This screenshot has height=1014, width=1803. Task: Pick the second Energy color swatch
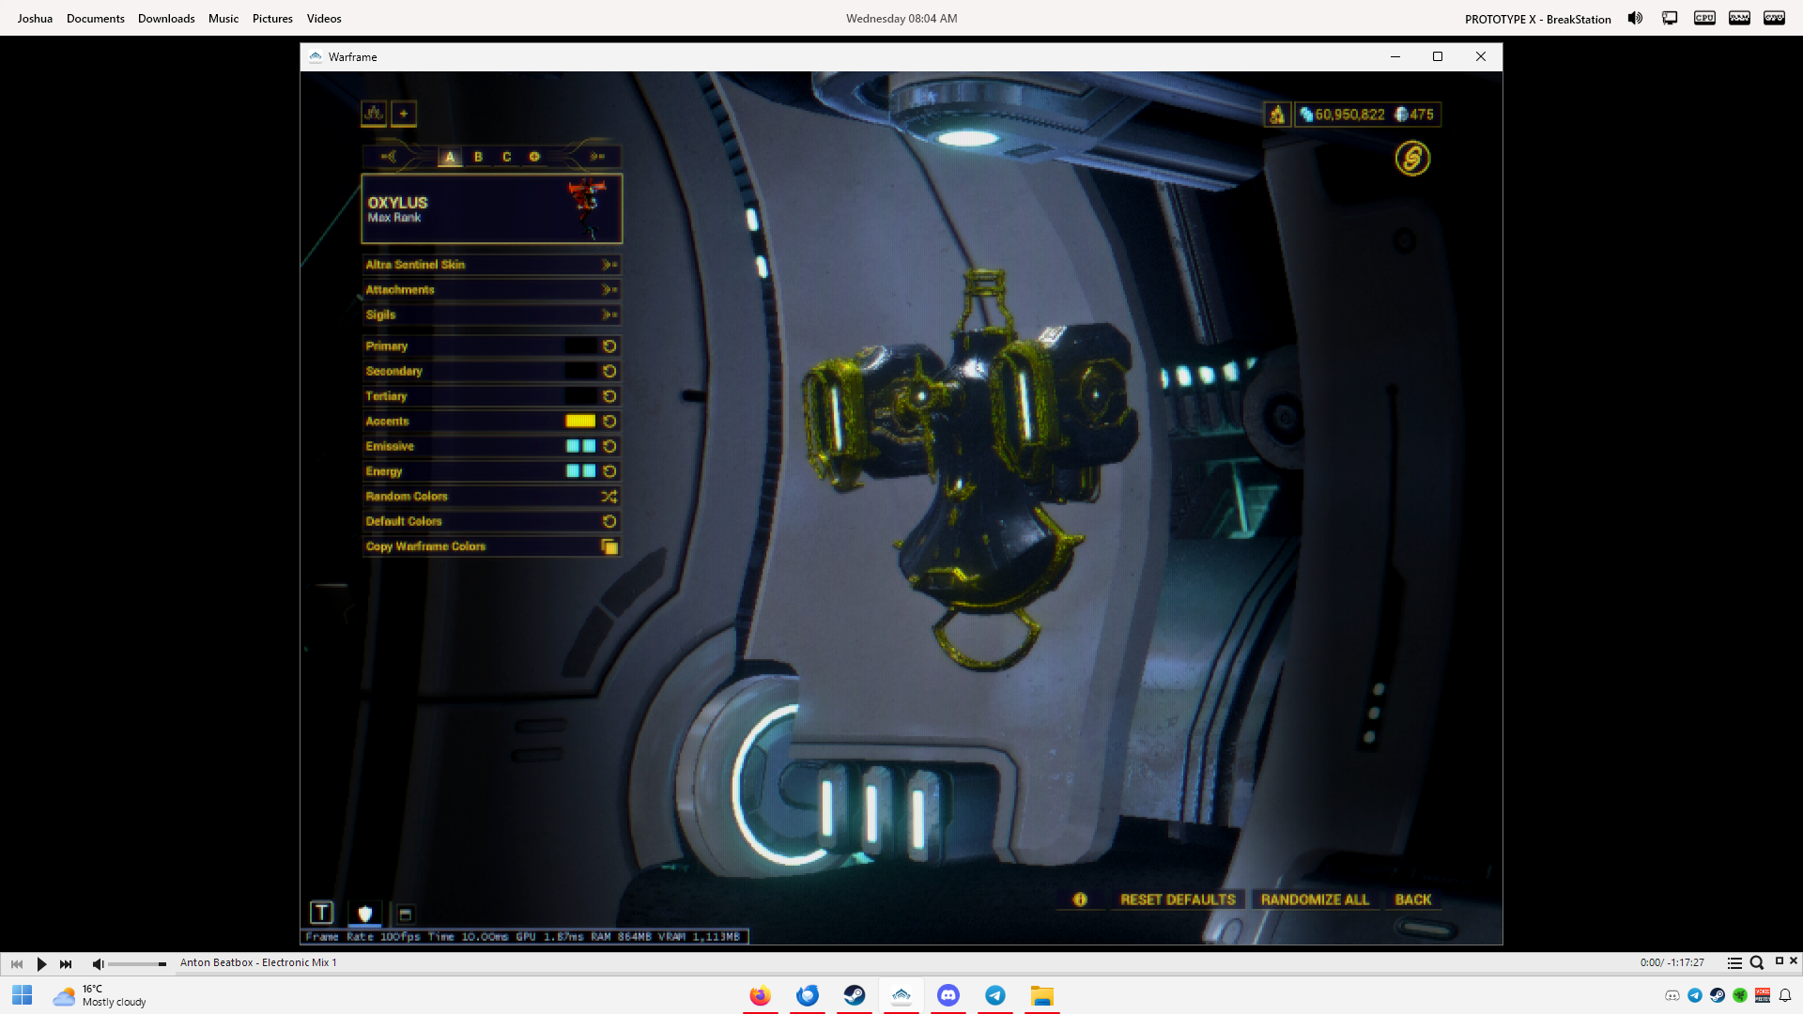589,471
